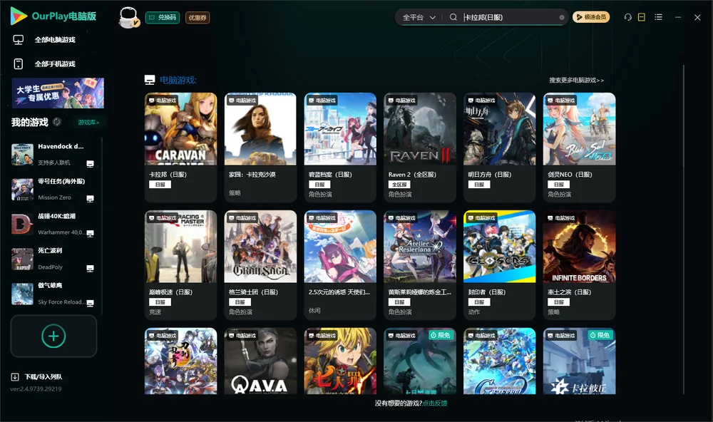This screenshot has width=713, height=422.
Task: Click the search magnifier icon
Action: pyautogui.click(x=453, y=17)
